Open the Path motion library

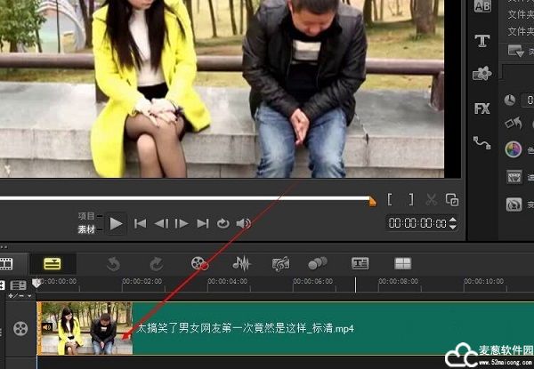[481, 143]
